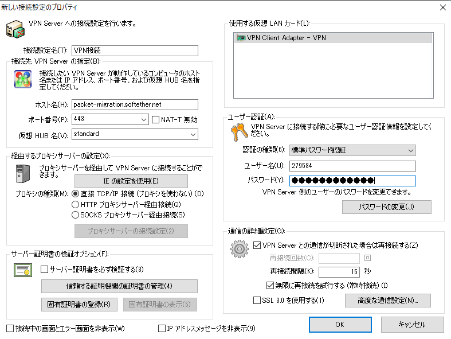The height and width of the screenshot is (339, 451).
Task: Select SOCKS プロキシサーバー経由接続 radio option
Action: point(75,215)
